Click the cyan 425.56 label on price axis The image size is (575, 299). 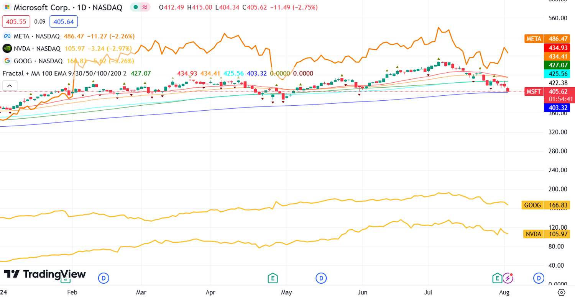coord(557,73)
